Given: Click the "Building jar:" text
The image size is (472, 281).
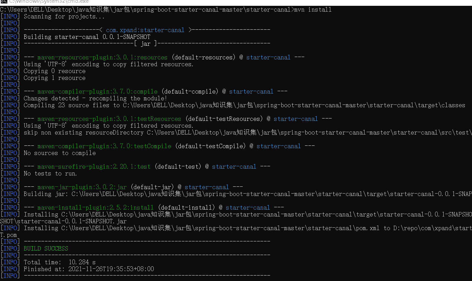Looking at the screenshot, I should point(46,194).
